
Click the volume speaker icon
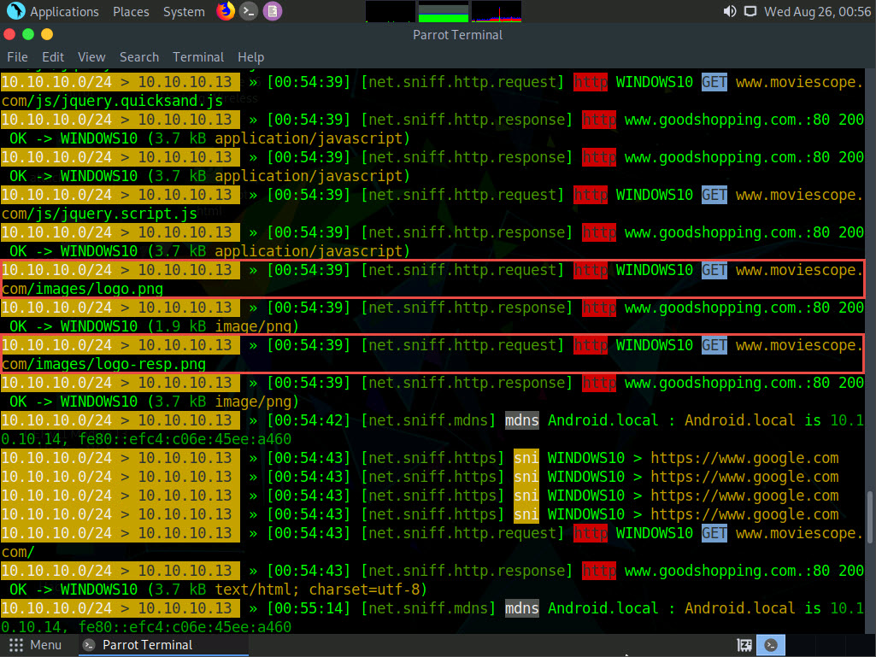730,12
